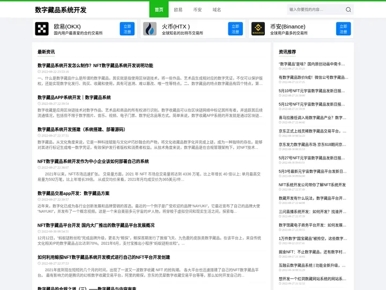The height and width of the screenshot is (290, 386).
Task: Click the summary text starting 近年来，数字化已成为
Action: pyautogui.click(x=149, y=208)
